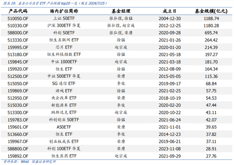Select product code 513660.OF

click(x=18, y=134)
